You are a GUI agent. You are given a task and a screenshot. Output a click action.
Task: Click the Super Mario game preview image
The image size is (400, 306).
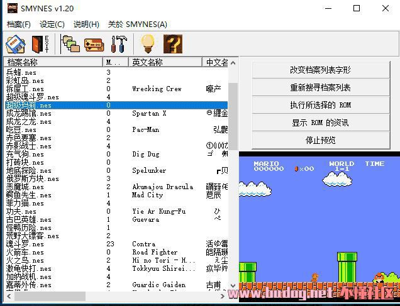tap(319, 227)
